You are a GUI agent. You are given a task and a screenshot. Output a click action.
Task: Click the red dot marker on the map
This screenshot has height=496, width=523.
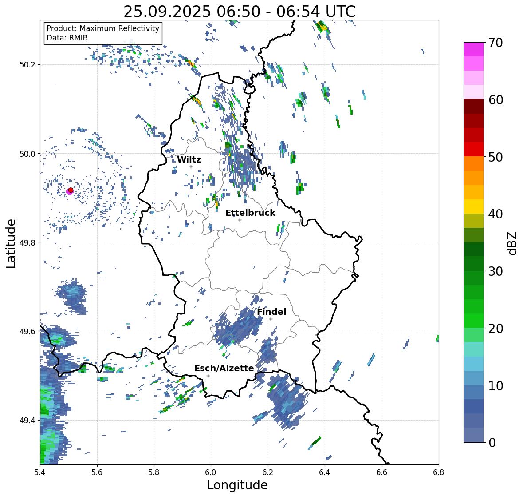(71, 190)
